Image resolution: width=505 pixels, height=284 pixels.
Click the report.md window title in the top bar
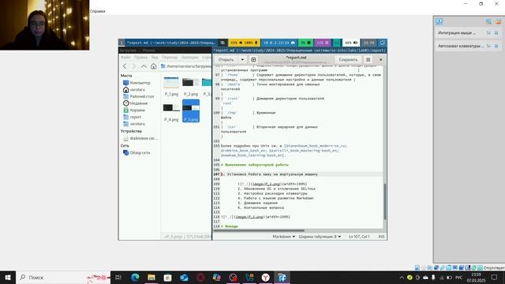click(171, 43)
